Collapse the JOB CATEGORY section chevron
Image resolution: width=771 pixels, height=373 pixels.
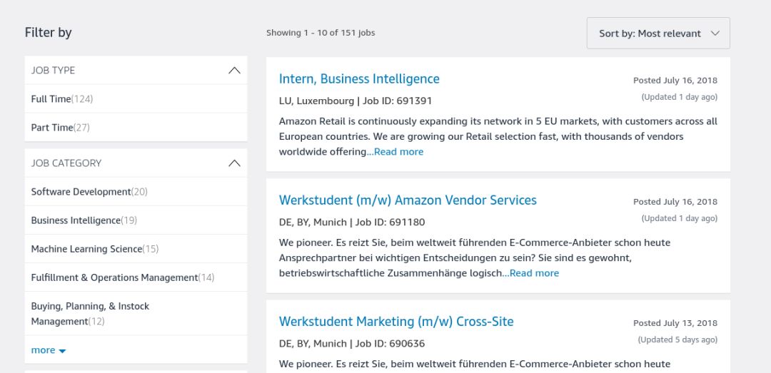coord(235,163)
